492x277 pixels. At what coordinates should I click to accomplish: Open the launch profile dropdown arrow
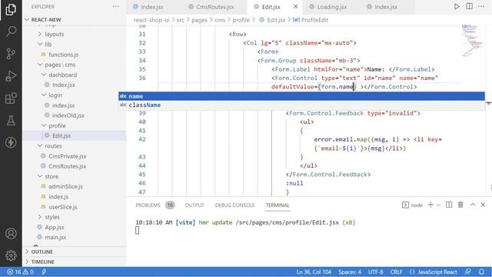point(438,205)
